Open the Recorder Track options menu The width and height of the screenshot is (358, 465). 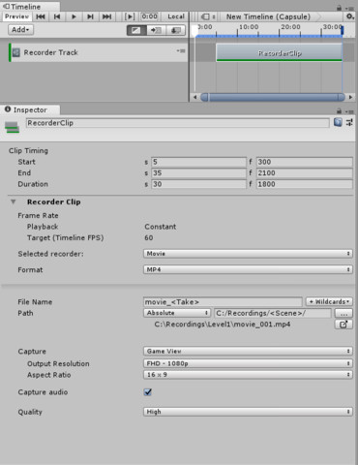coord(181,50)
